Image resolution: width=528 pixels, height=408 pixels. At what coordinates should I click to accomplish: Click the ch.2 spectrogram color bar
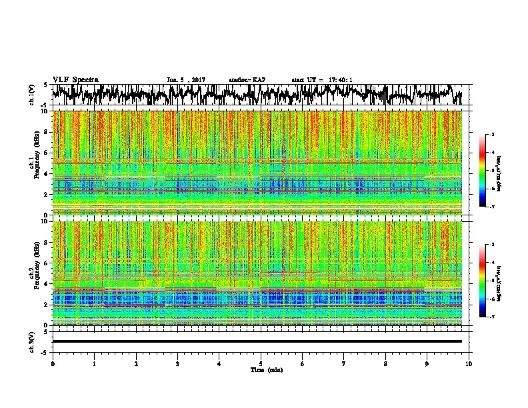pos(483,281)
